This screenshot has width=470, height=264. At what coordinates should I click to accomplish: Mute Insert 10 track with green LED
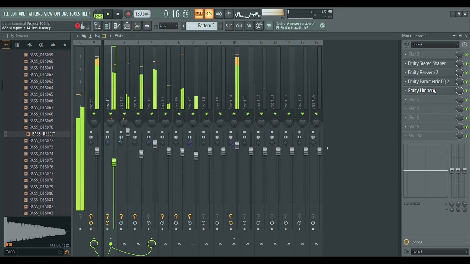[x=234, y=114]
